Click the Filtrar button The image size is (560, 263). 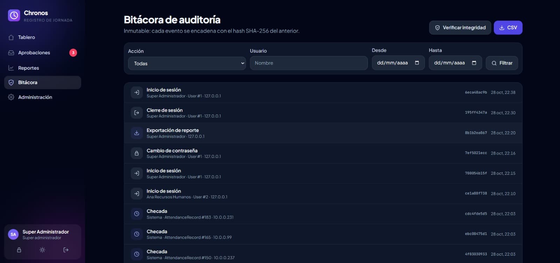502,63
